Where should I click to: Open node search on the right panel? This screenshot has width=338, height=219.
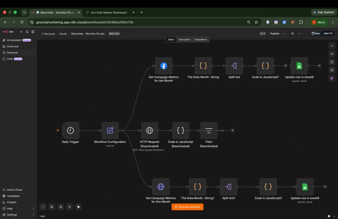332,54
